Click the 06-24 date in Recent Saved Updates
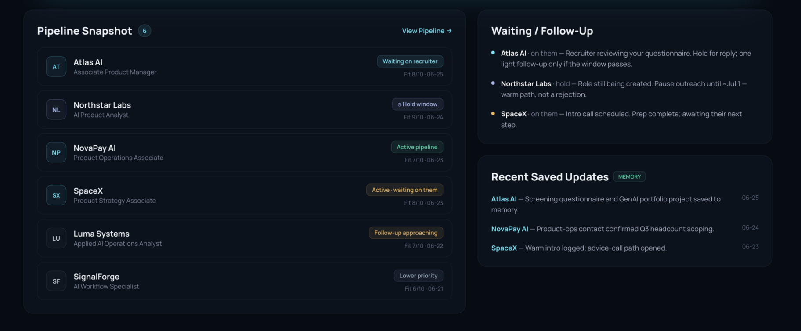Screen dimensions: 801x331 coord(750,228)
